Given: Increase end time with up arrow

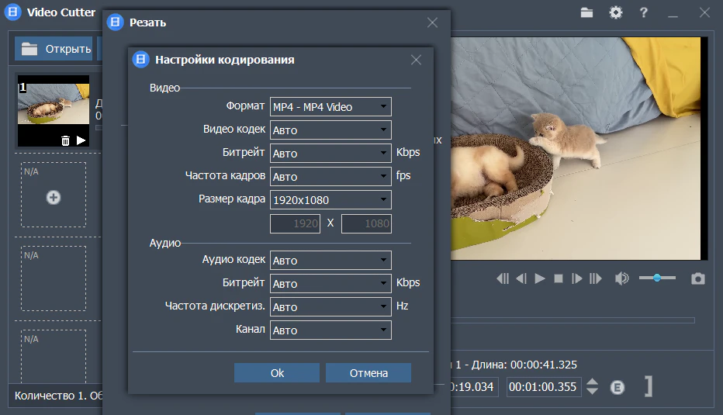Looking at the screenshot, I should (592, 382).
